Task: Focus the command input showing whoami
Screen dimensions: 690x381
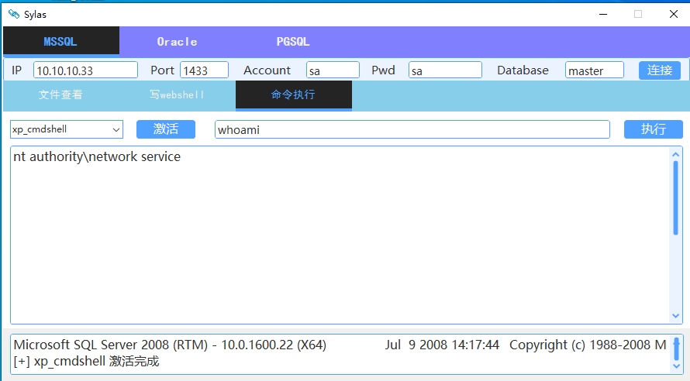Action: pos(412,129)
